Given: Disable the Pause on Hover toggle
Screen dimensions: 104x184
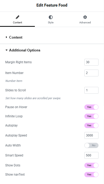Looking at the screenshot, I should [91, 107].
